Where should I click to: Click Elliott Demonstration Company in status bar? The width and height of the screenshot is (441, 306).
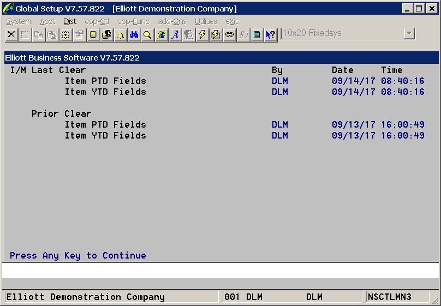coord(86,297)
